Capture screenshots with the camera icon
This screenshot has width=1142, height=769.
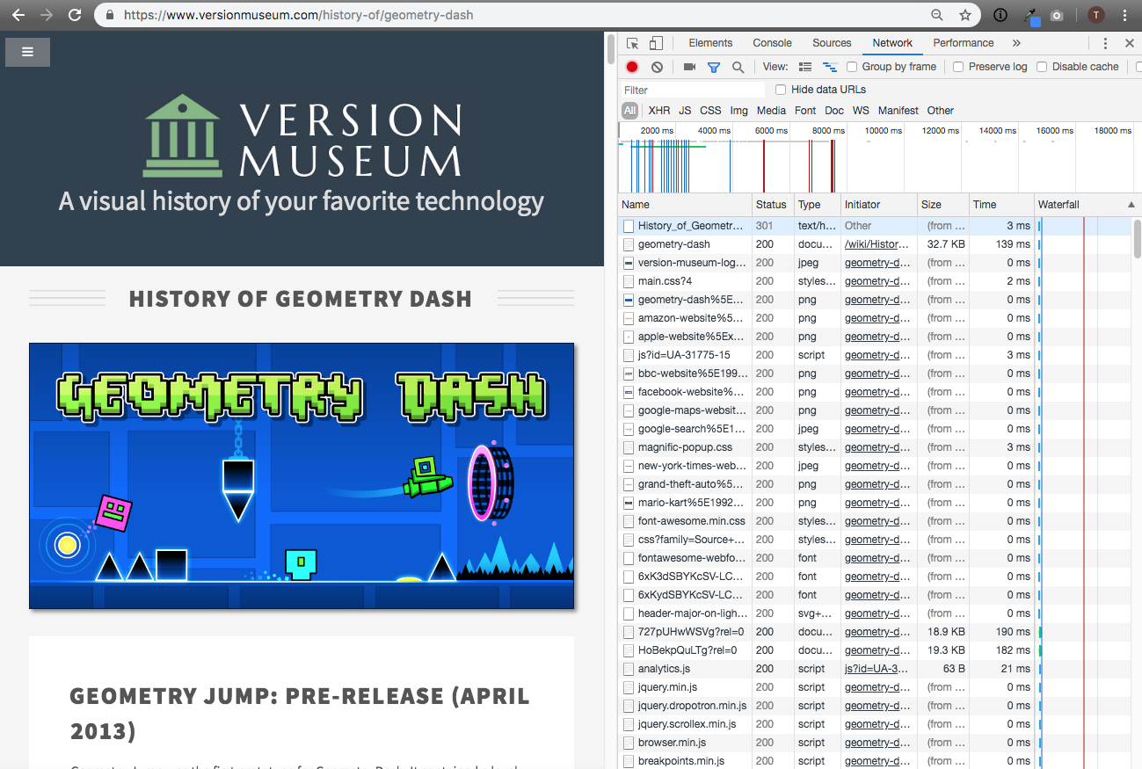point(689,67)
